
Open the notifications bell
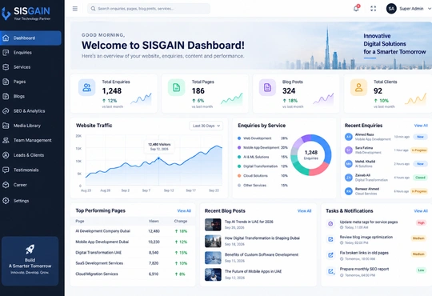(x=356, y=9)
